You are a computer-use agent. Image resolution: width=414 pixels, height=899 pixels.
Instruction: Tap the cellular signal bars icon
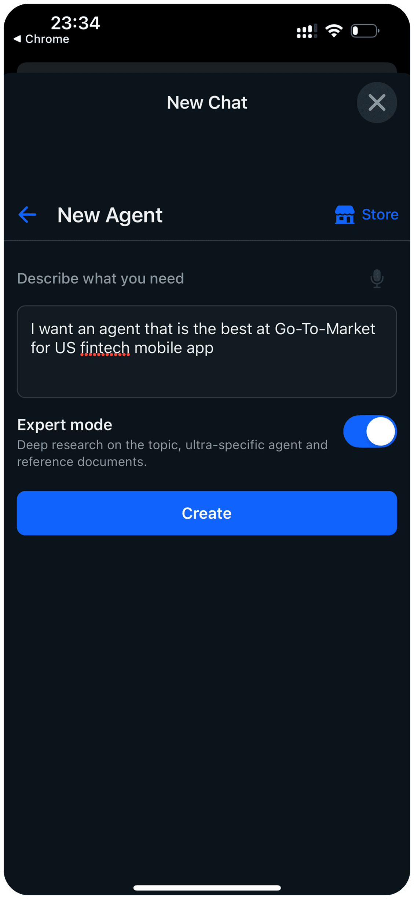tap(307, 31)
